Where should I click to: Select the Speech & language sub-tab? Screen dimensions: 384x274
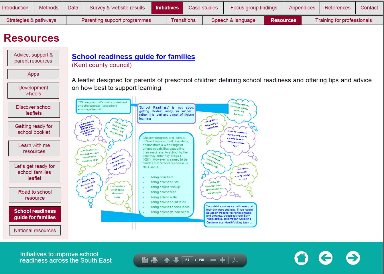pyautogui.click(x=233, y=20)
